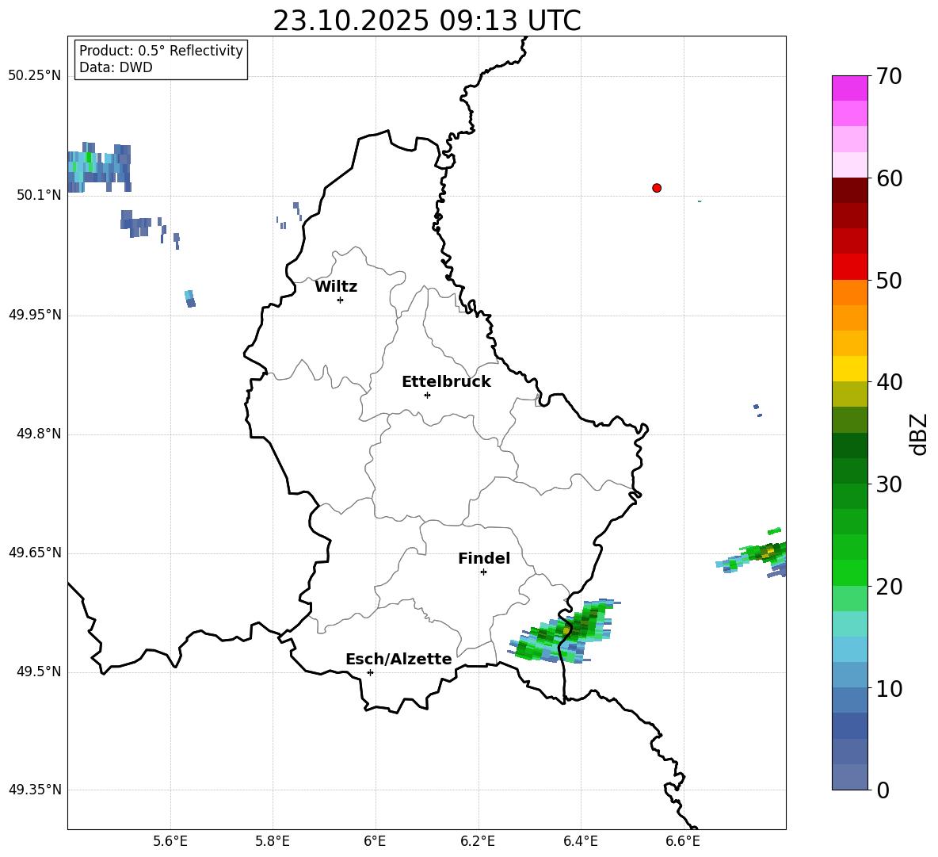Click the Ettelbruck city name label
The image size is (938, 857).
click(x=446, y=381)
